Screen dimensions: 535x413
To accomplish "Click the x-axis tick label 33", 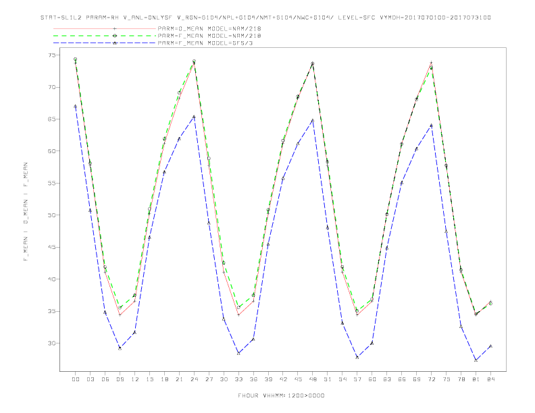I will tap(238, 379).
